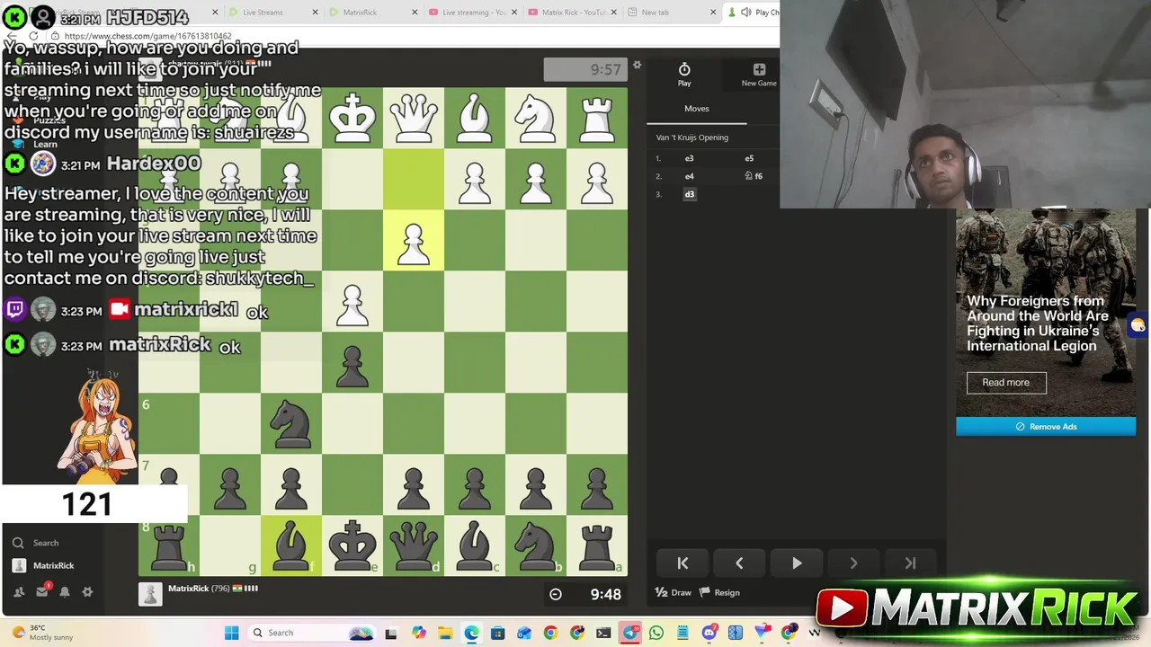This screenshot has width=1151, height=647.
Task: Open Task View from the taskbar
Action: pyautogui.click(x=390, y=633)
